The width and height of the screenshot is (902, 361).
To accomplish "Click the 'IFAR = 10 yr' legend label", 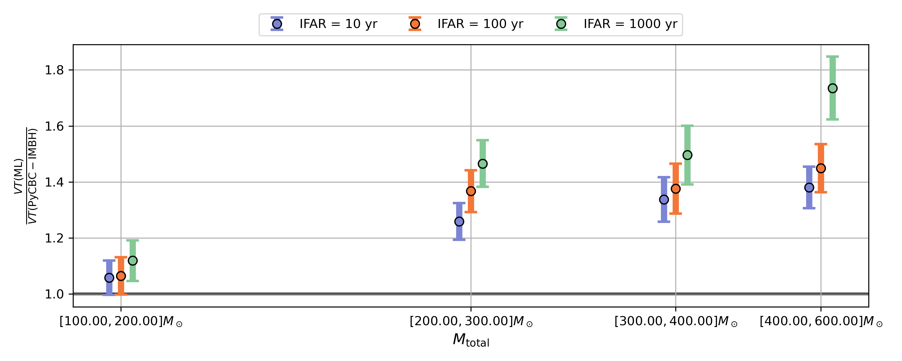I will pos(338,24).
